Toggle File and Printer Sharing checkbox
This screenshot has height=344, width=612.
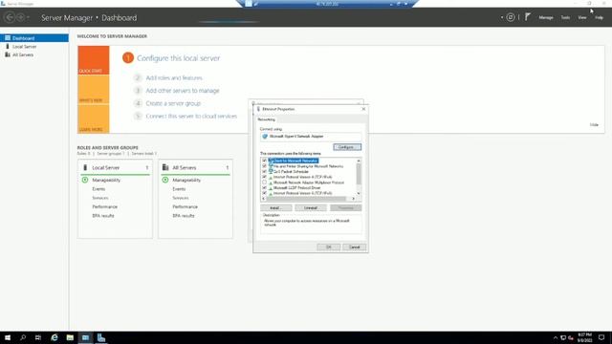click(x=264, y=166)
